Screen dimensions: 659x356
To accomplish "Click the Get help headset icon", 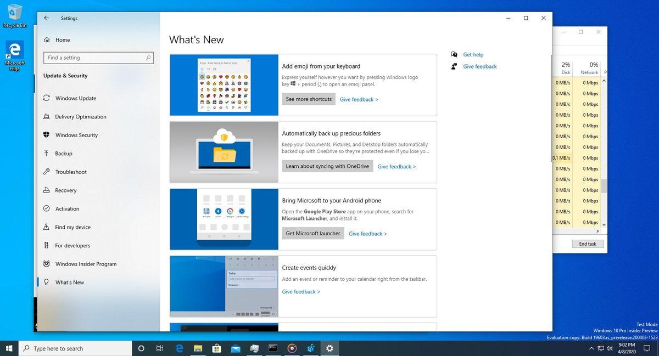I will 454,54.
